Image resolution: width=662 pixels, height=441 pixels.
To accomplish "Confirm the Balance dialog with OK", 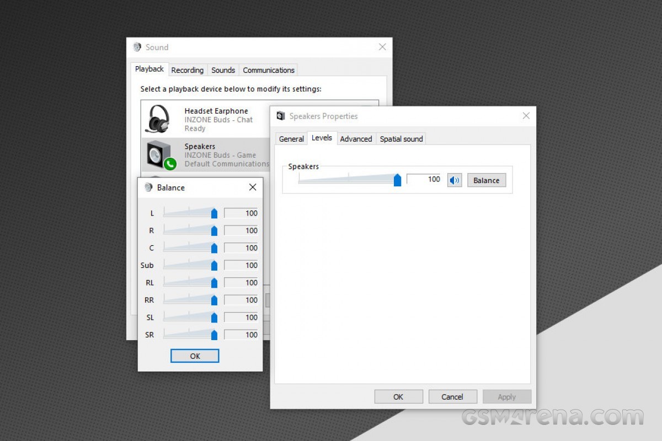I will 195,356.
